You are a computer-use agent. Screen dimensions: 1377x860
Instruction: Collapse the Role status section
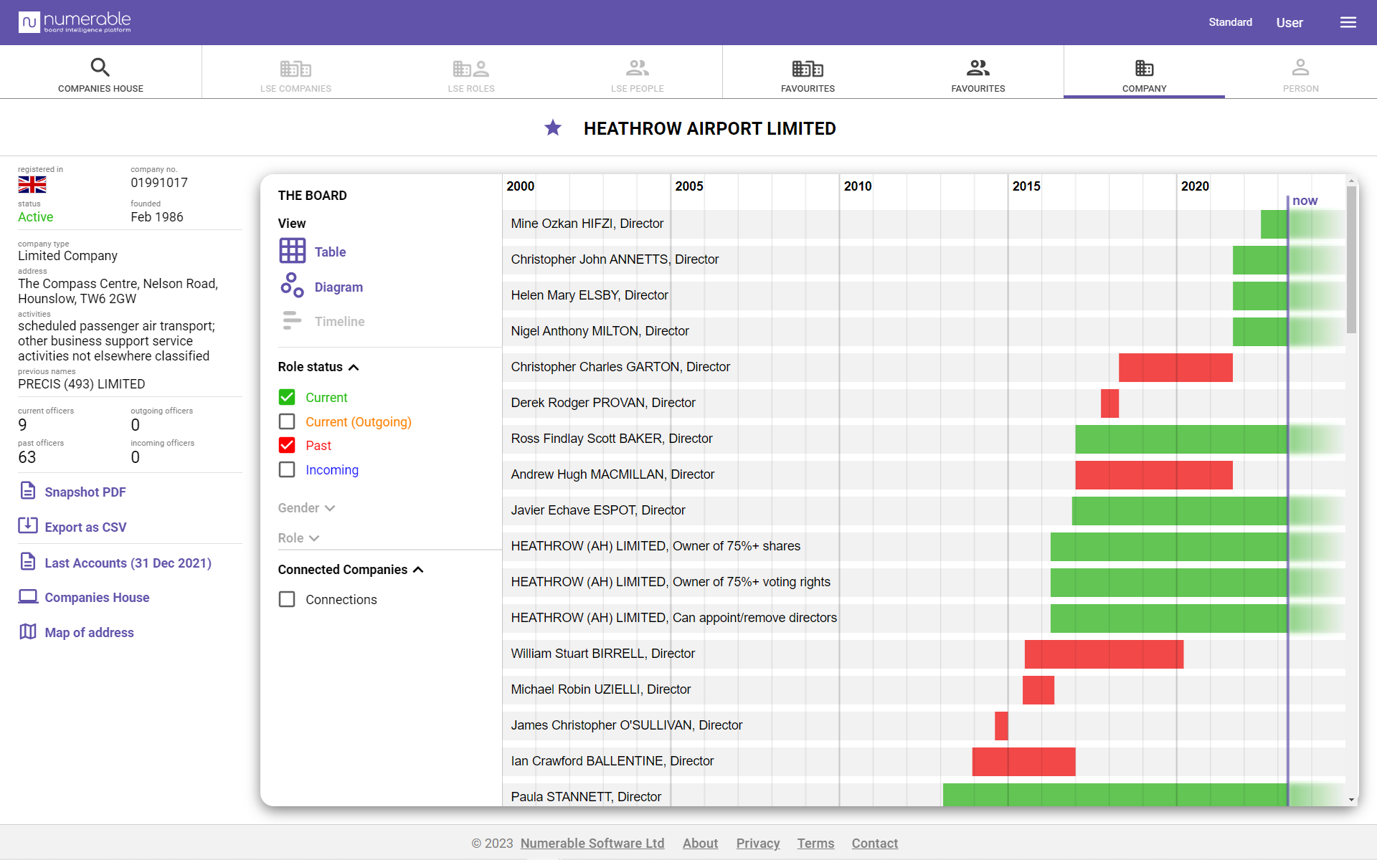pyautogui.click(x=318, y=367)
